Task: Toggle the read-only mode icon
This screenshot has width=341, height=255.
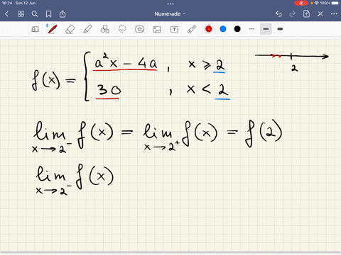Action: [35, 29]
